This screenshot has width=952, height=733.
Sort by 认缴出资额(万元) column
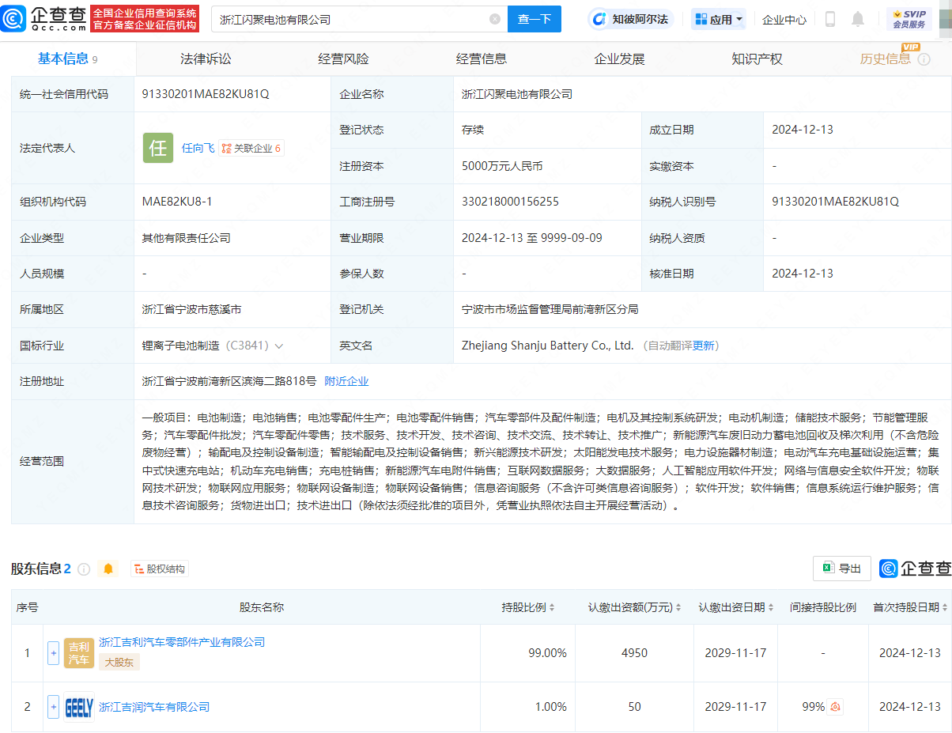click(x=679, y=607)
